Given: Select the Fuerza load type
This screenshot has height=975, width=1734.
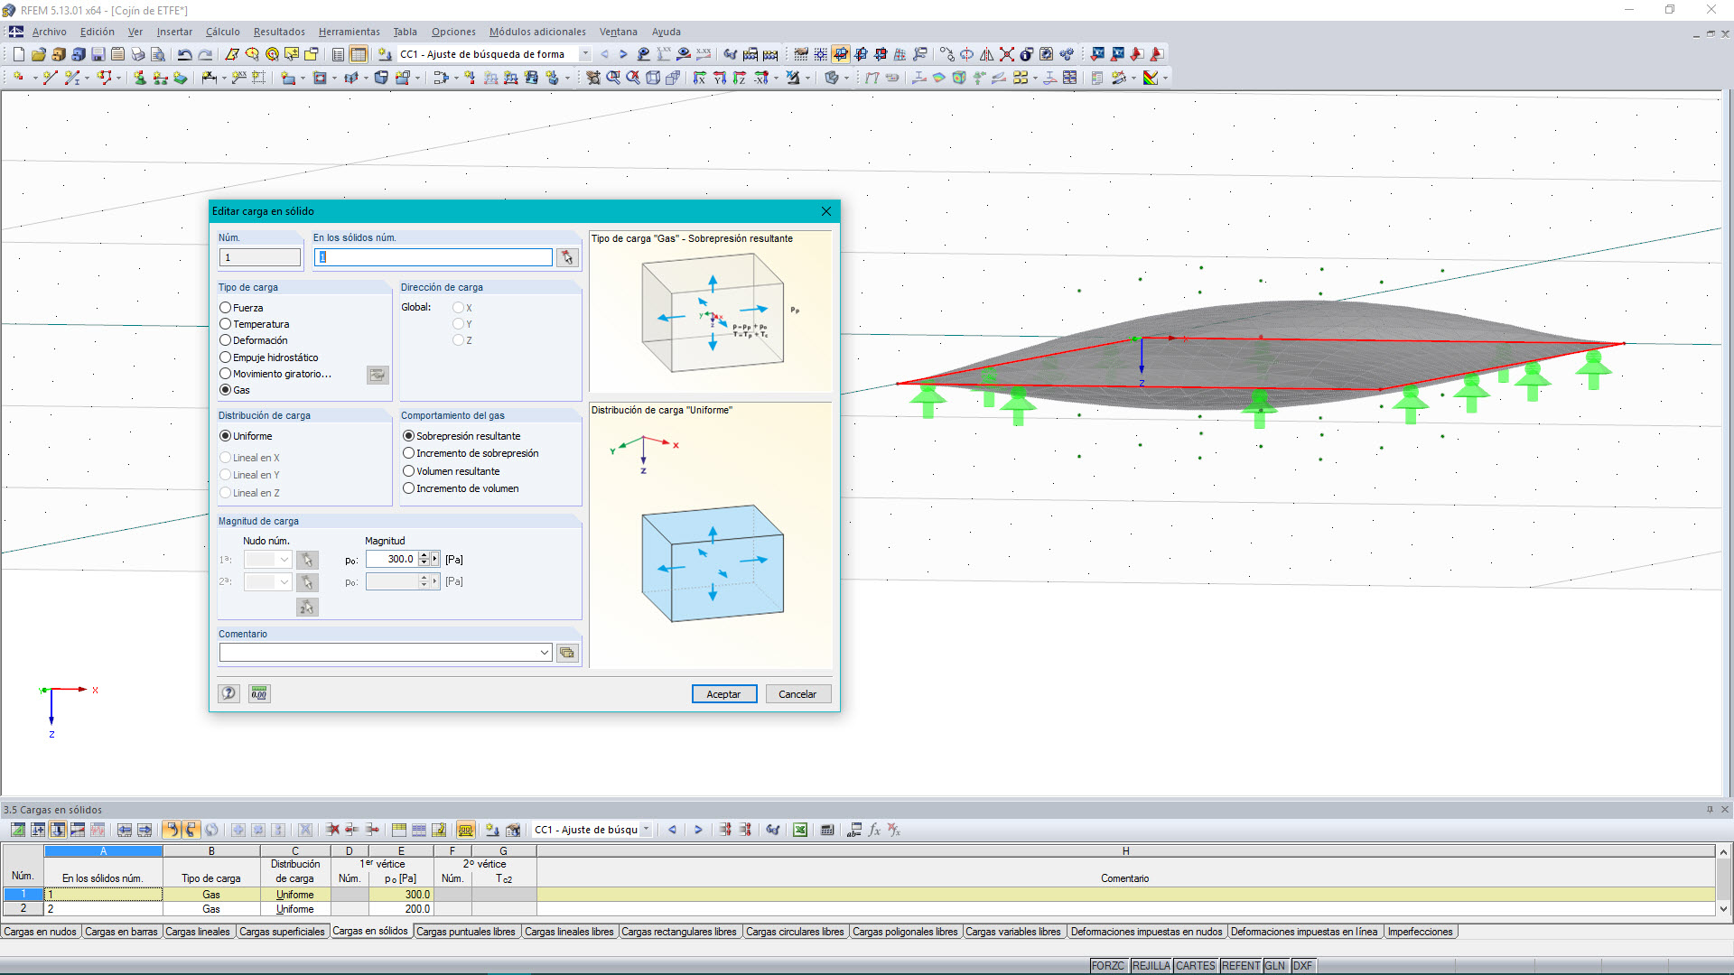Looking at the screenshot, I should click(x=226, y=308).
